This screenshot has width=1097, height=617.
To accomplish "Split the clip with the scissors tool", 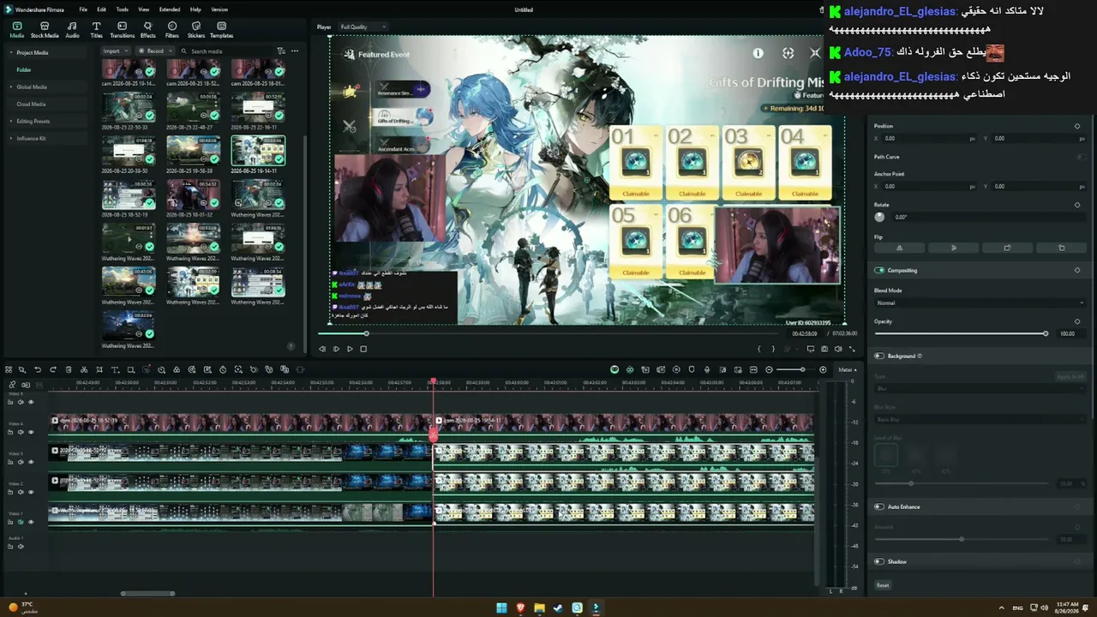I will (x=84, y=369).
